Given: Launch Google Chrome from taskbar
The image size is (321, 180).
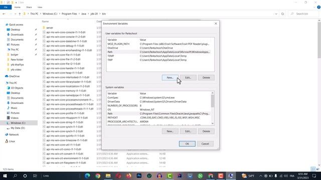Looking at the screenshot, I should [x=98, y=175].
